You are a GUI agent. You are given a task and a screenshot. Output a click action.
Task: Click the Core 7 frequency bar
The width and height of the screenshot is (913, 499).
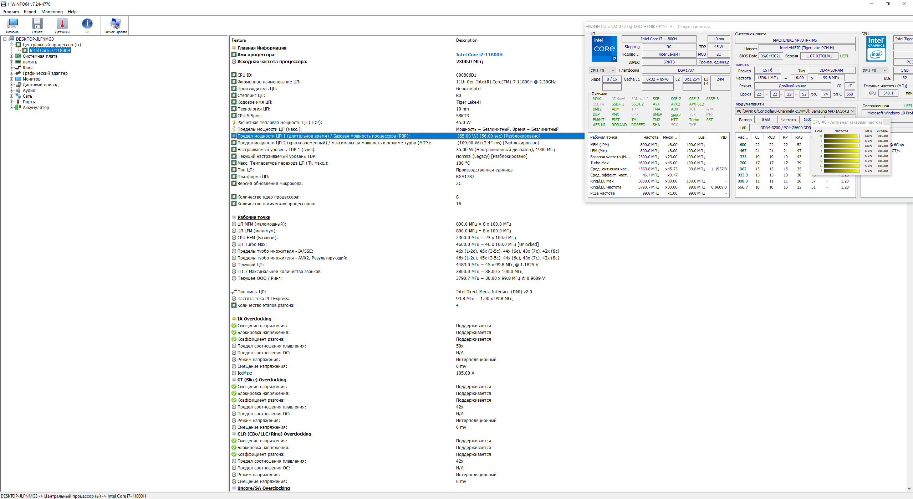[x=841, y=171]
